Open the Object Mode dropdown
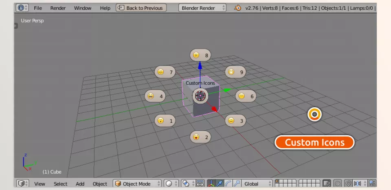 click(x=137, y=184)
